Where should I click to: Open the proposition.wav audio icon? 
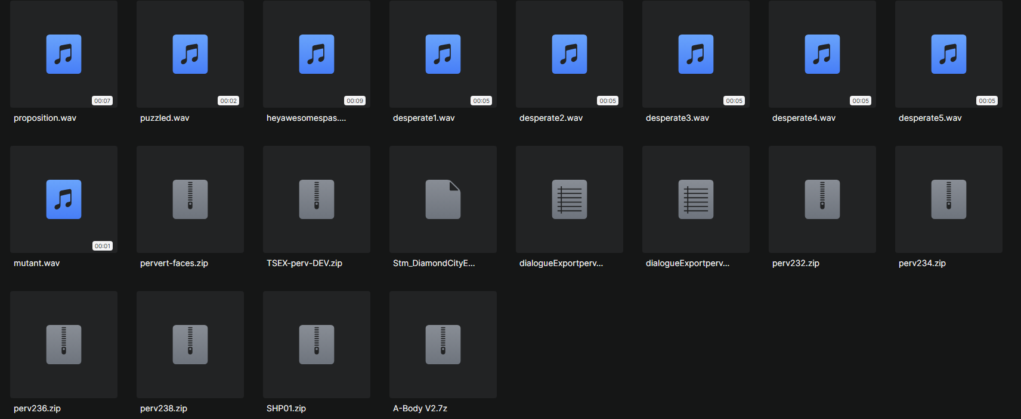[x=64, y=54]
